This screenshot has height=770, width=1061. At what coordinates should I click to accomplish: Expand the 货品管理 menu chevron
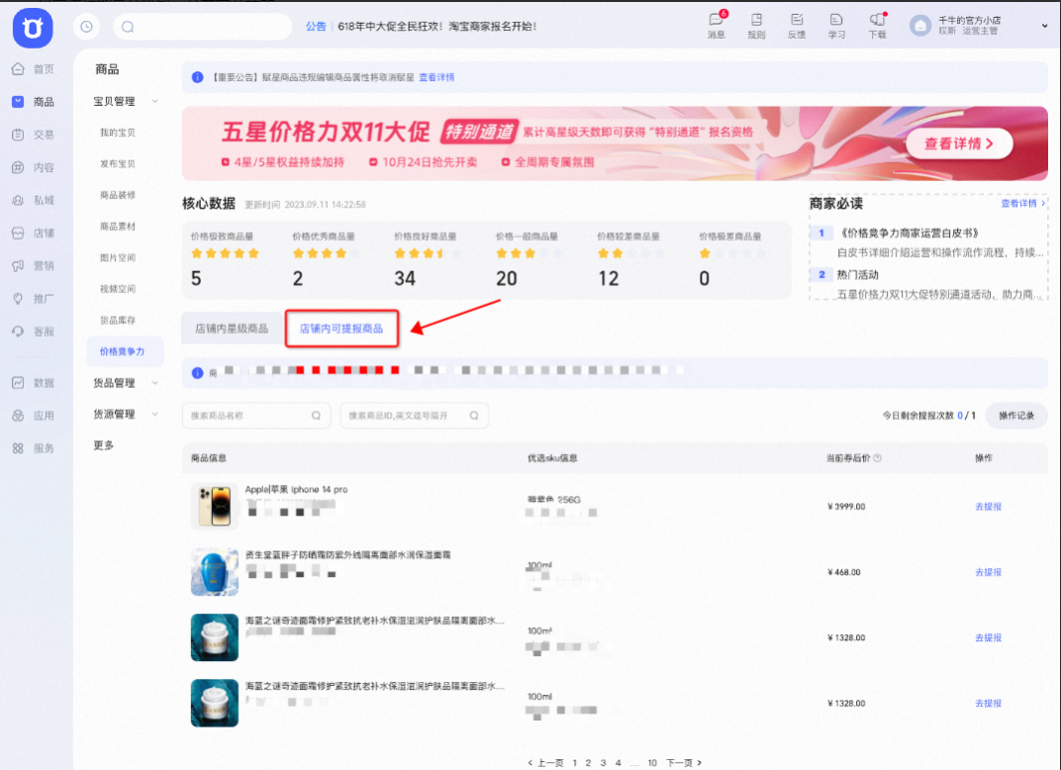click(x=155, y=383)
